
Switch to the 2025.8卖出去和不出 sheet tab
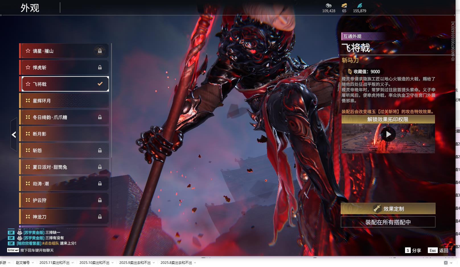176,263
